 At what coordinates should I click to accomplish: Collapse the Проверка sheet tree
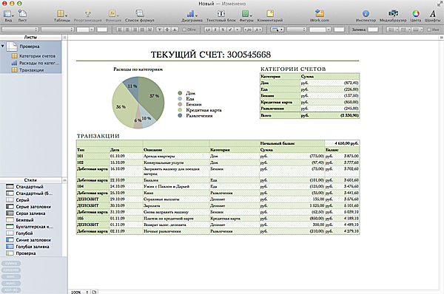(x=2, y=46)
